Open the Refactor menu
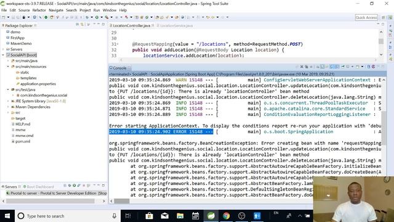This screenshot has height=222, width=394. pyautogui.click(x=39, y=10)
